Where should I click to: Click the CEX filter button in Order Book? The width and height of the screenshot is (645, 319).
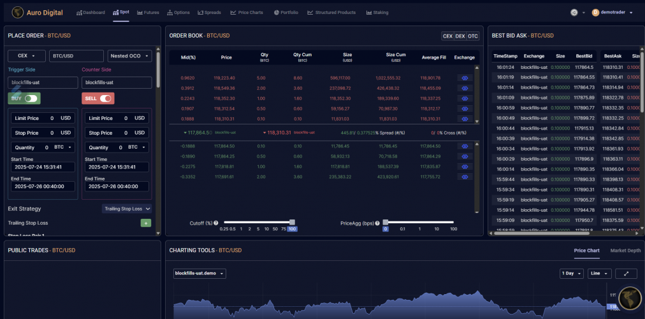tap(447, 36)
